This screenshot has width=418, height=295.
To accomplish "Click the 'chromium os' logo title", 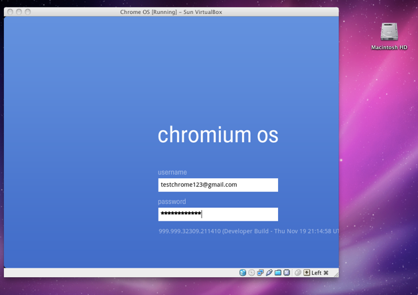I will point(218,135).
